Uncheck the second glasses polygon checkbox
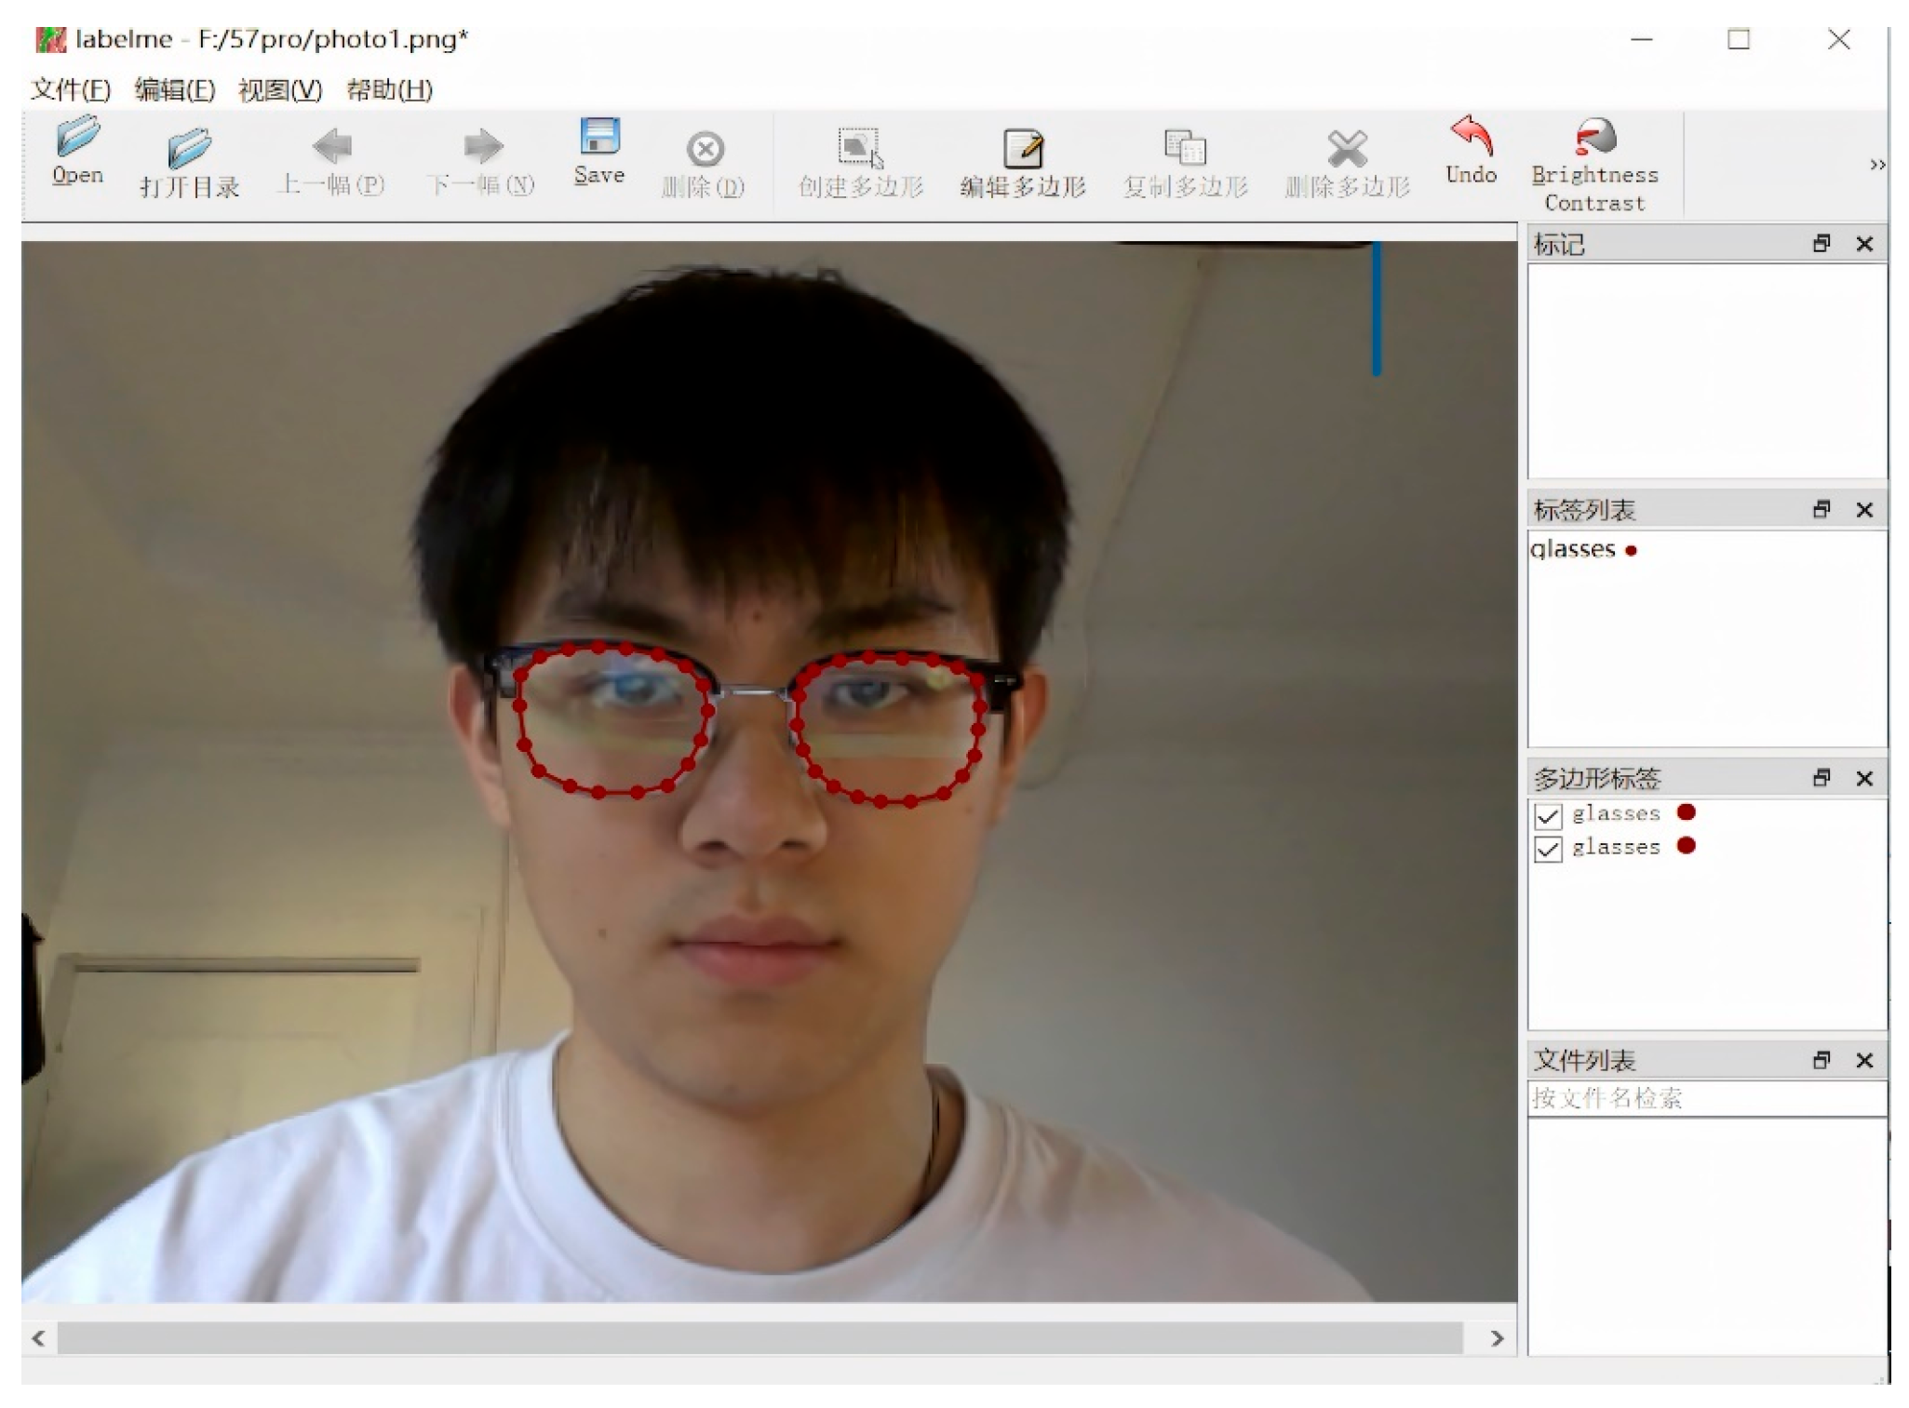The image size is (1909, 1408). (x=1547, y=849)
